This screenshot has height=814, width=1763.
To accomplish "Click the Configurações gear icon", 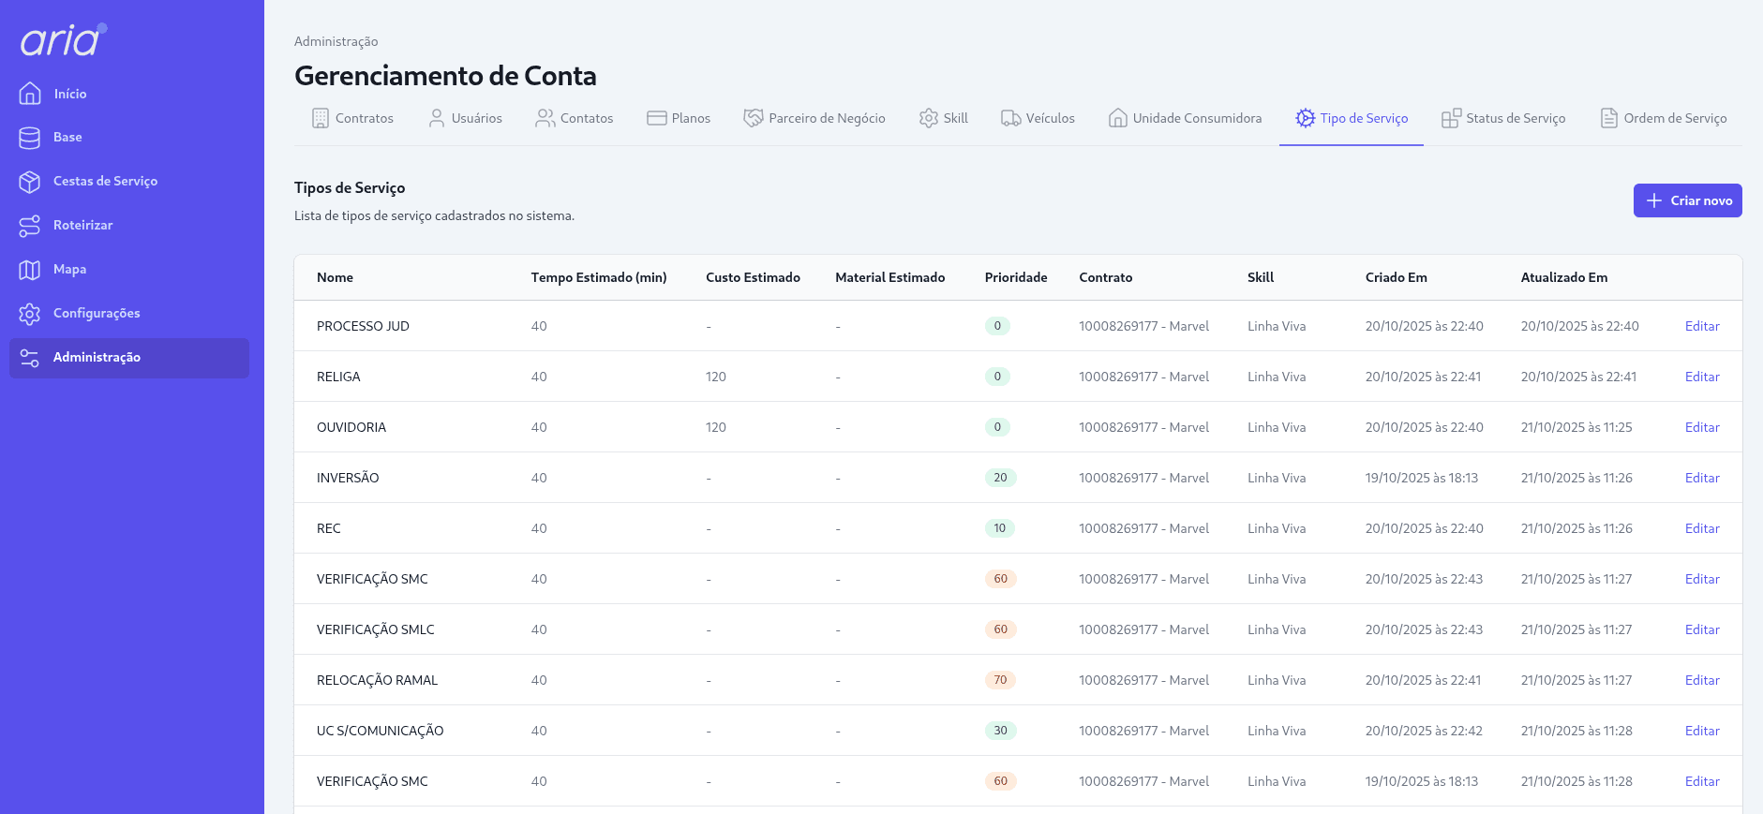I will pos(30,314).
